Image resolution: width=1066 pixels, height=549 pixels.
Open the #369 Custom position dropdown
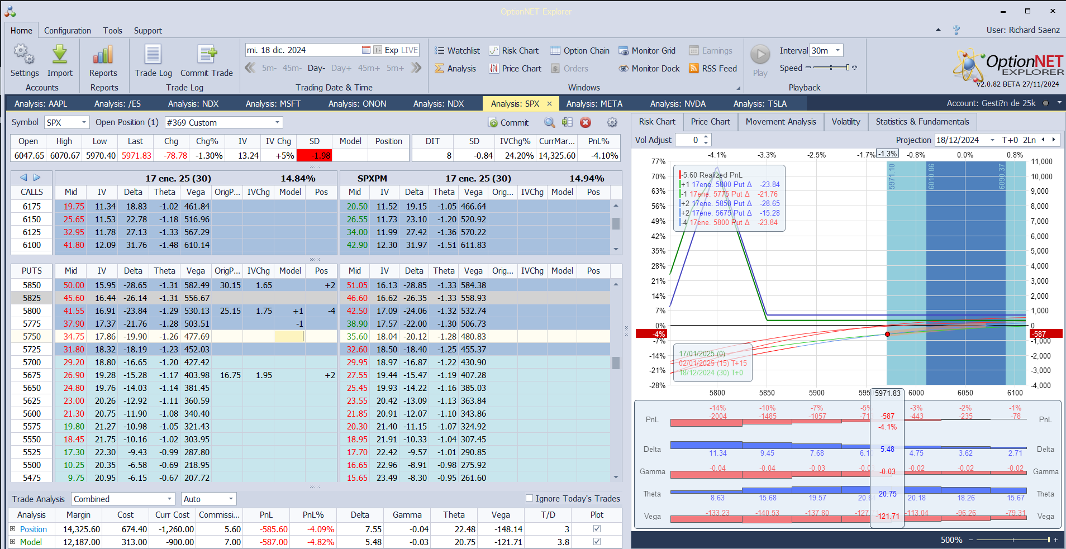coord(277,122)
